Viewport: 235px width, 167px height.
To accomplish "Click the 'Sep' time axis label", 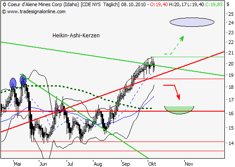I will (x=126, y=164).
